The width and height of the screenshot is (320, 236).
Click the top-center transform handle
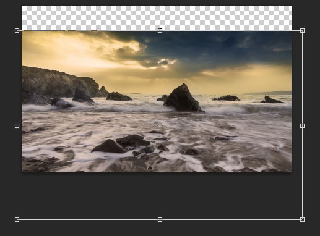tap(160, 31)
